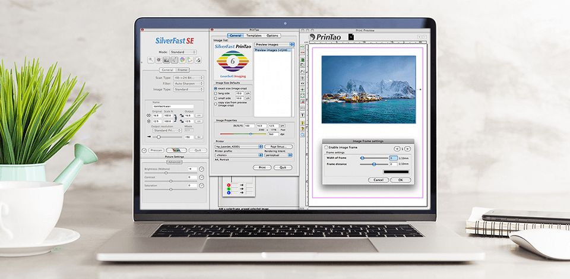Click Cancel in Image frame settings
Viewport: 570px width, 279px height.
378,180
